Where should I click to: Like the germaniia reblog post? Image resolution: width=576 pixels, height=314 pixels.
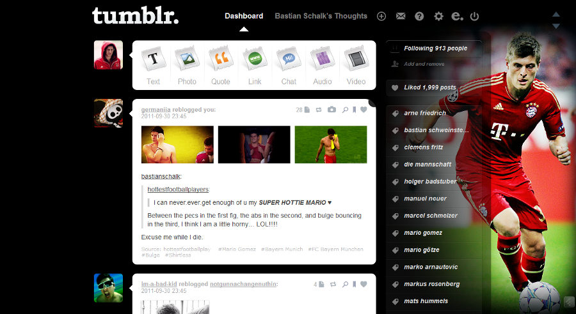(x=364, y=109)
